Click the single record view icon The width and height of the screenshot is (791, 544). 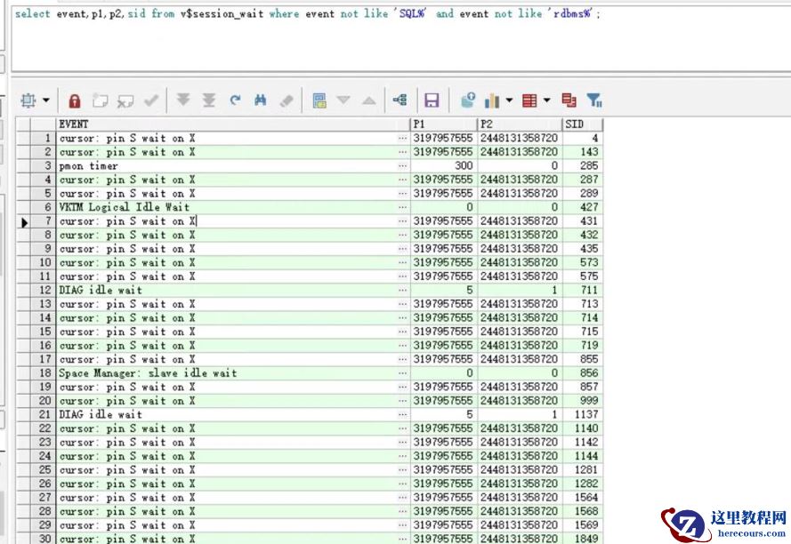click(x=319, y=100)
